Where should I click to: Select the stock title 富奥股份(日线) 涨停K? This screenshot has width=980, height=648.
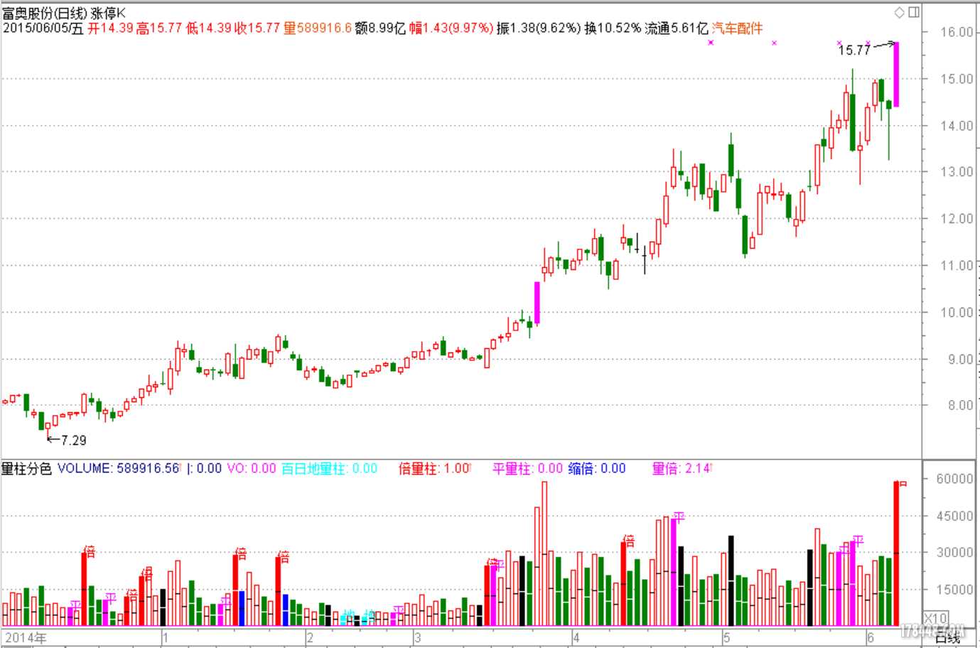[63, 13]
